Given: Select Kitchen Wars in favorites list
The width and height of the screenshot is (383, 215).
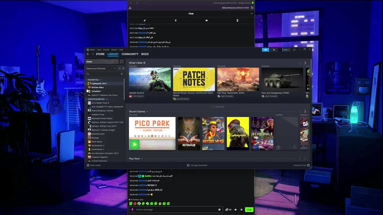Looking at the screenshot, I should click(x=98, y=87).
